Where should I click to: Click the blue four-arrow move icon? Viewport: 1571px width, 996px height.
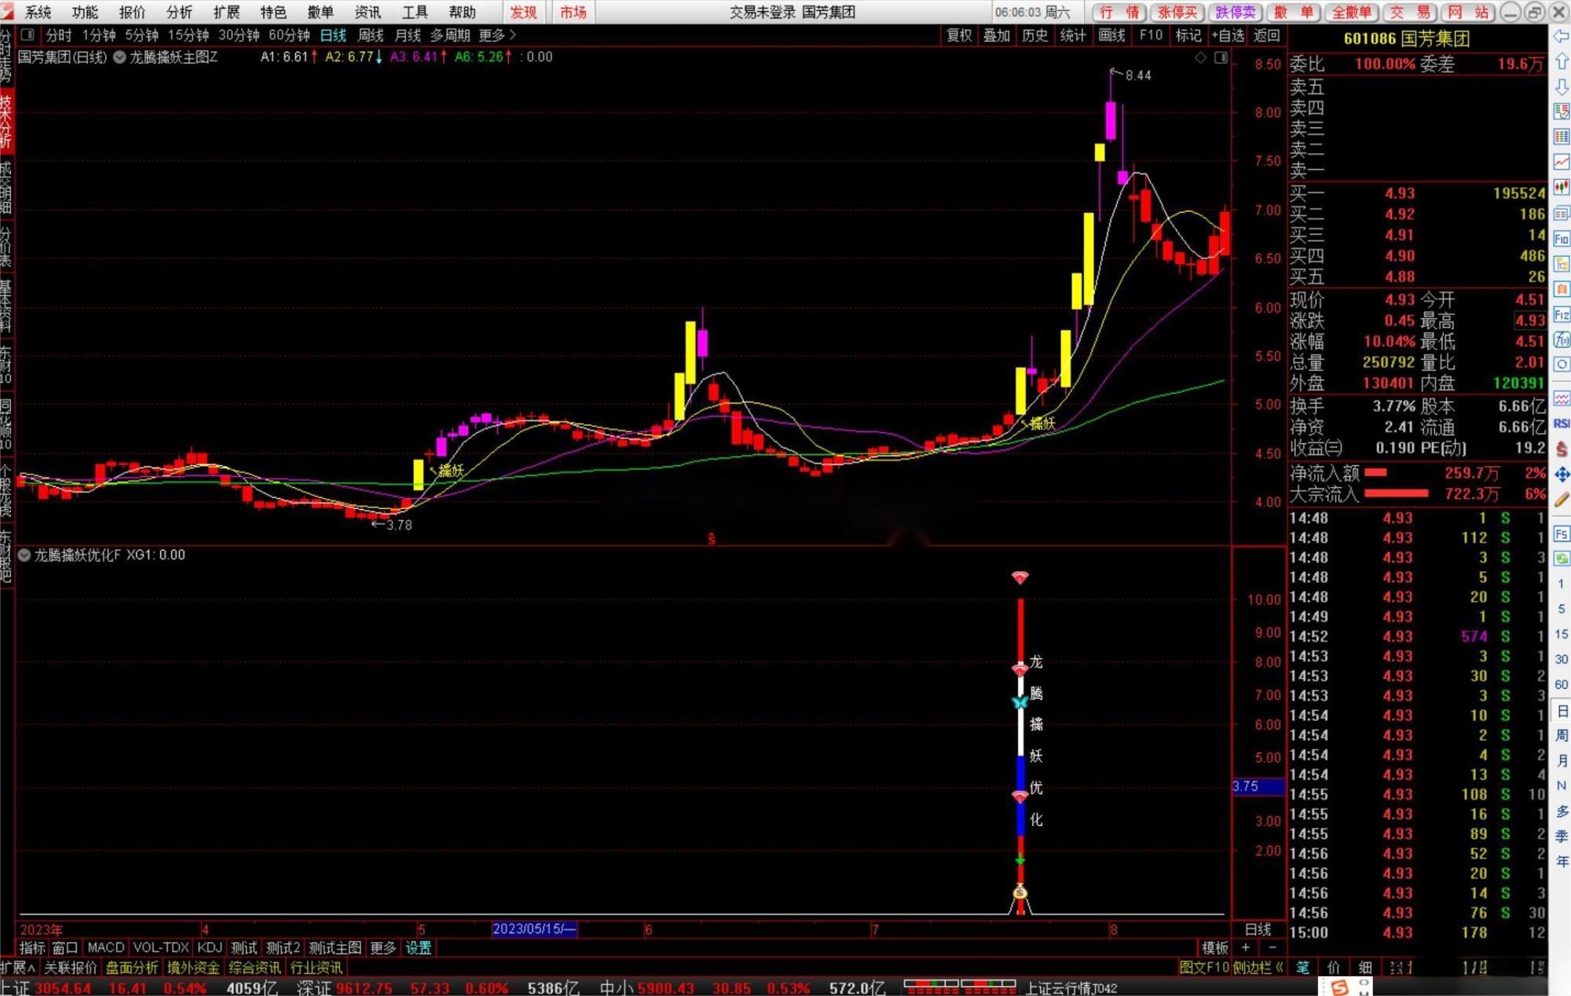click(1561, 474)
